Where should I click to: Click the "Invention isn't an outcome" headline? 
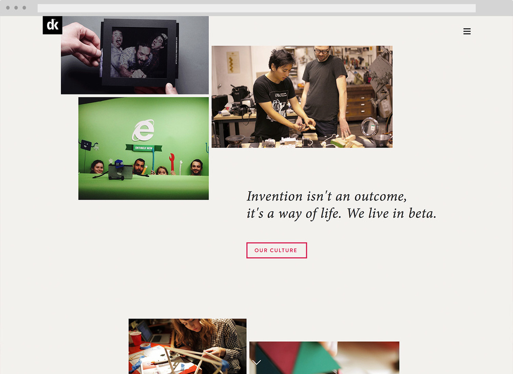pos(326,196)
